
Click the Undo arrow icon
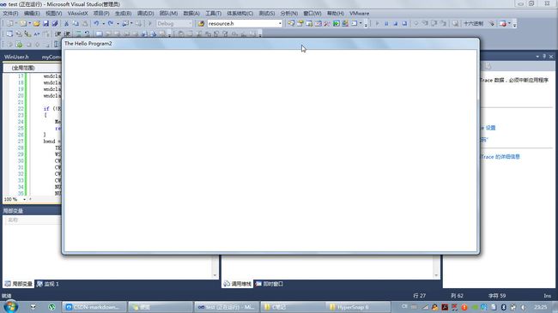point(96,23)
